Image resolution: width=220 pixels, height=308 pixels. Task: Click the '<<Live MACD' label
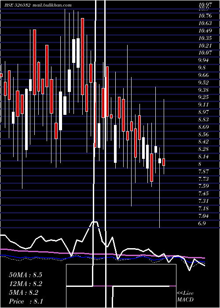point(185,297)
